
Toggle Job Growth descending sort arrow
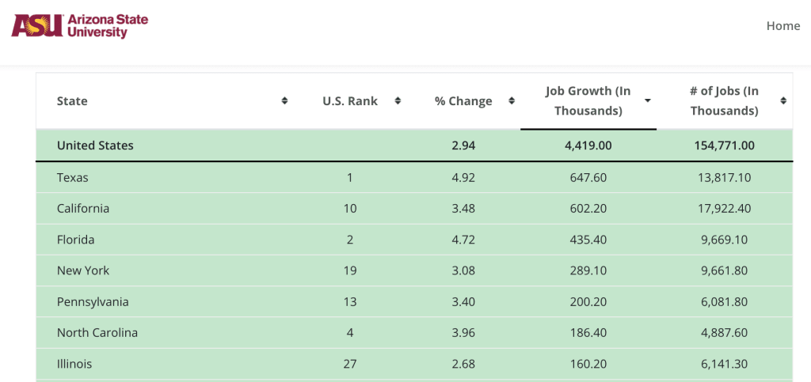pos(648,101)
